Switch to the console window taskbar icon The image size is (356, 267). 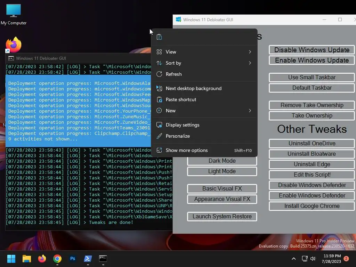(103, 259)
